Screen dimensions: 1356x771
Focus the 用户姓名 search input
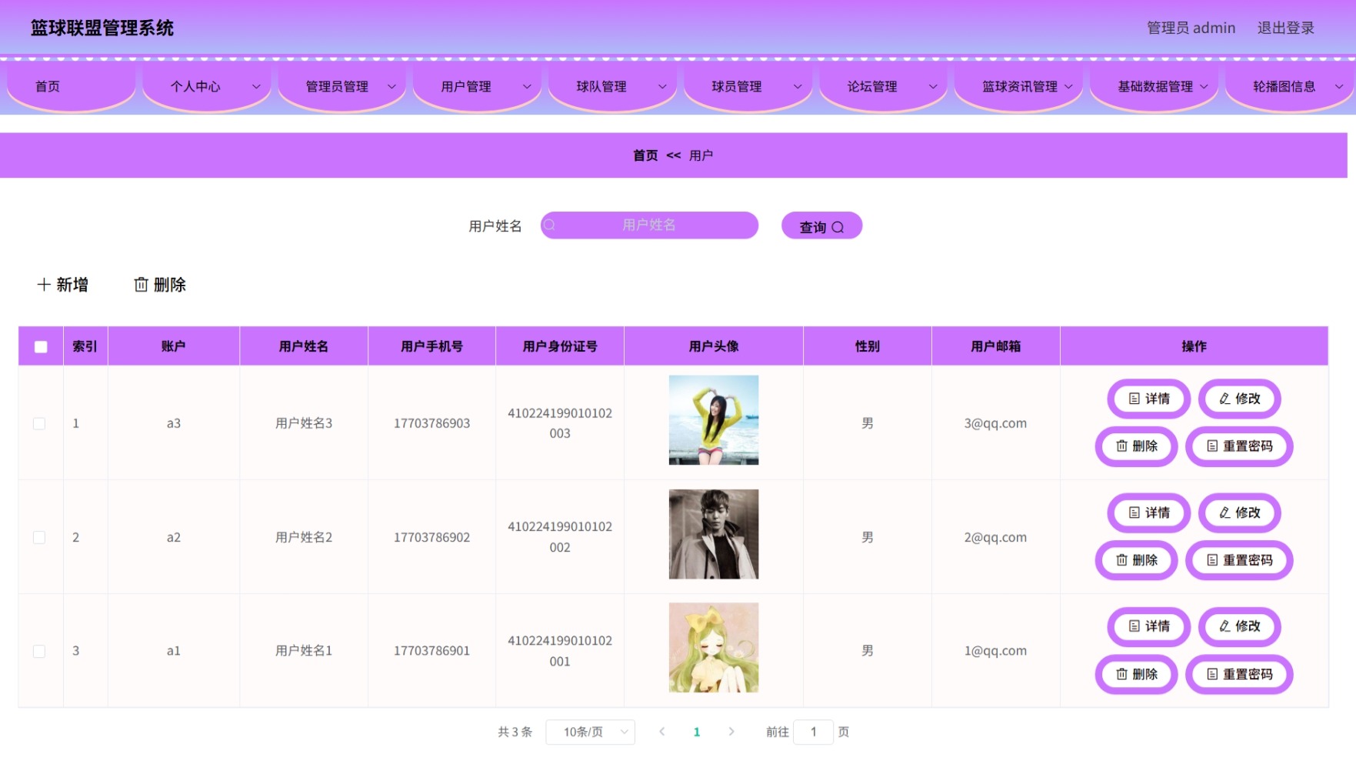649,225
